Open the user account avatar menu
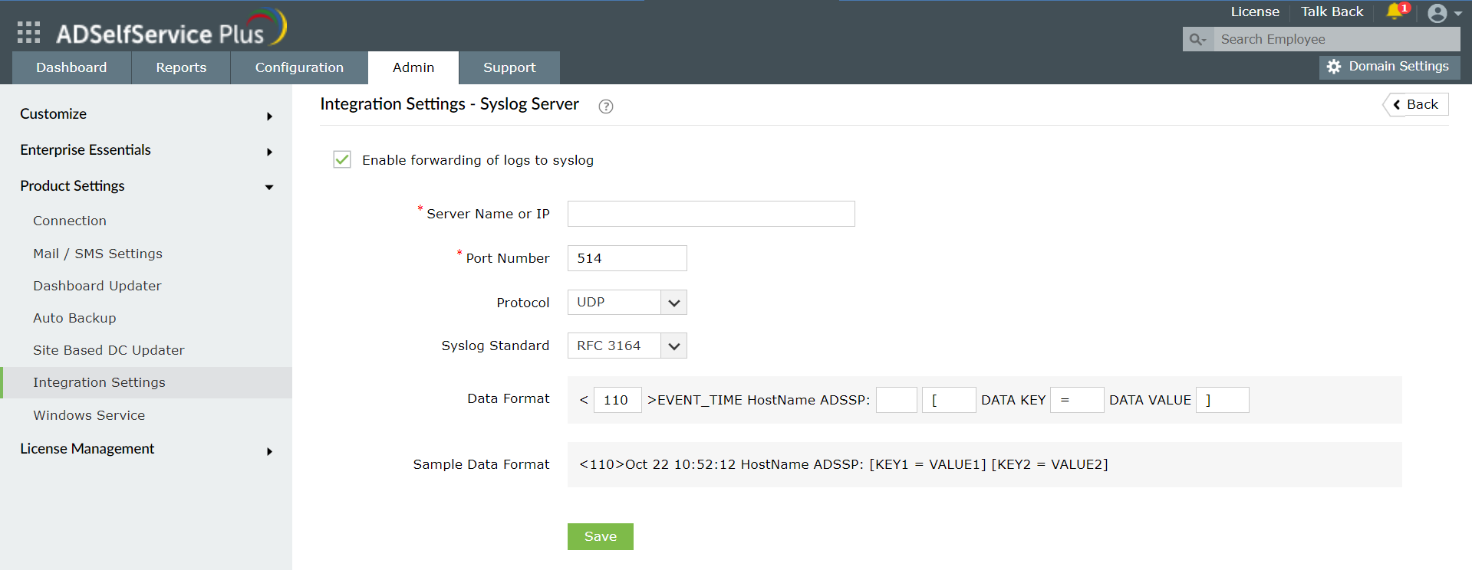 [1438, 13]
